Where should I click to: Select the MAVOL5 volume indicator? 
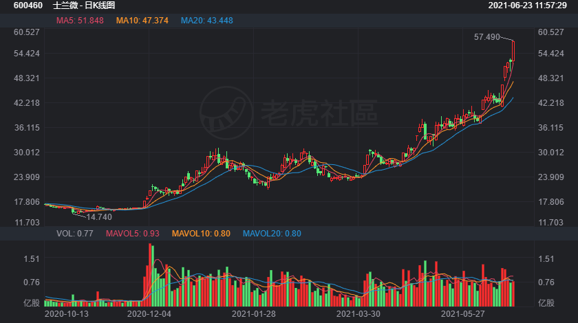click(133, 234)
